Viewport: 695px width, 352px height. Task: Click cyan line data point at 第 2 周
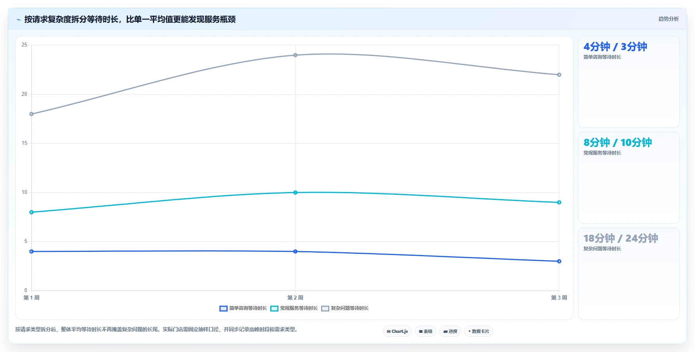[295, 192]
